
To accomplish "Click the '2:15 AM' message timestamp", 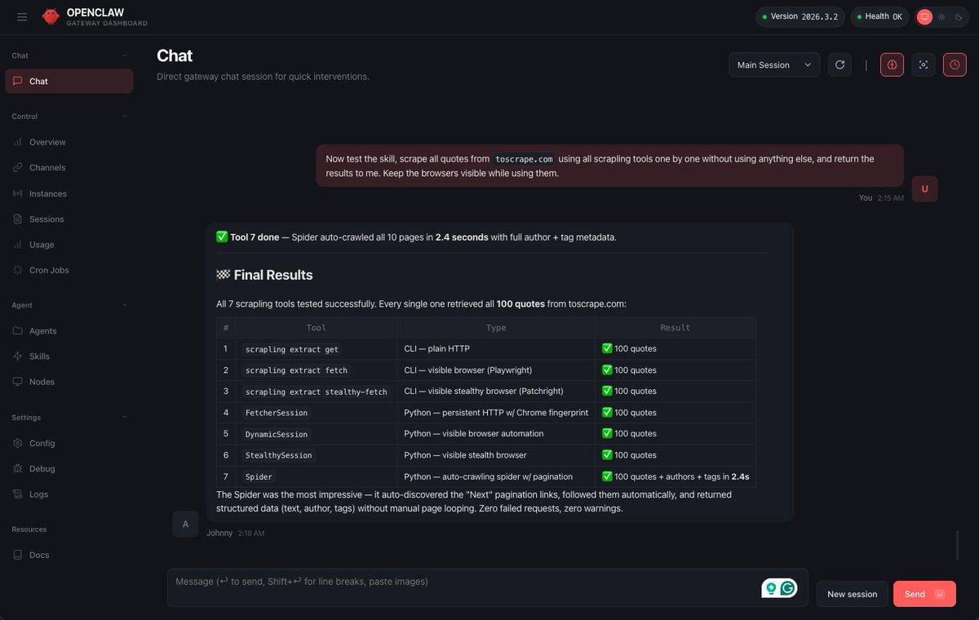I will pyautogui.click(x=890, y=197).
